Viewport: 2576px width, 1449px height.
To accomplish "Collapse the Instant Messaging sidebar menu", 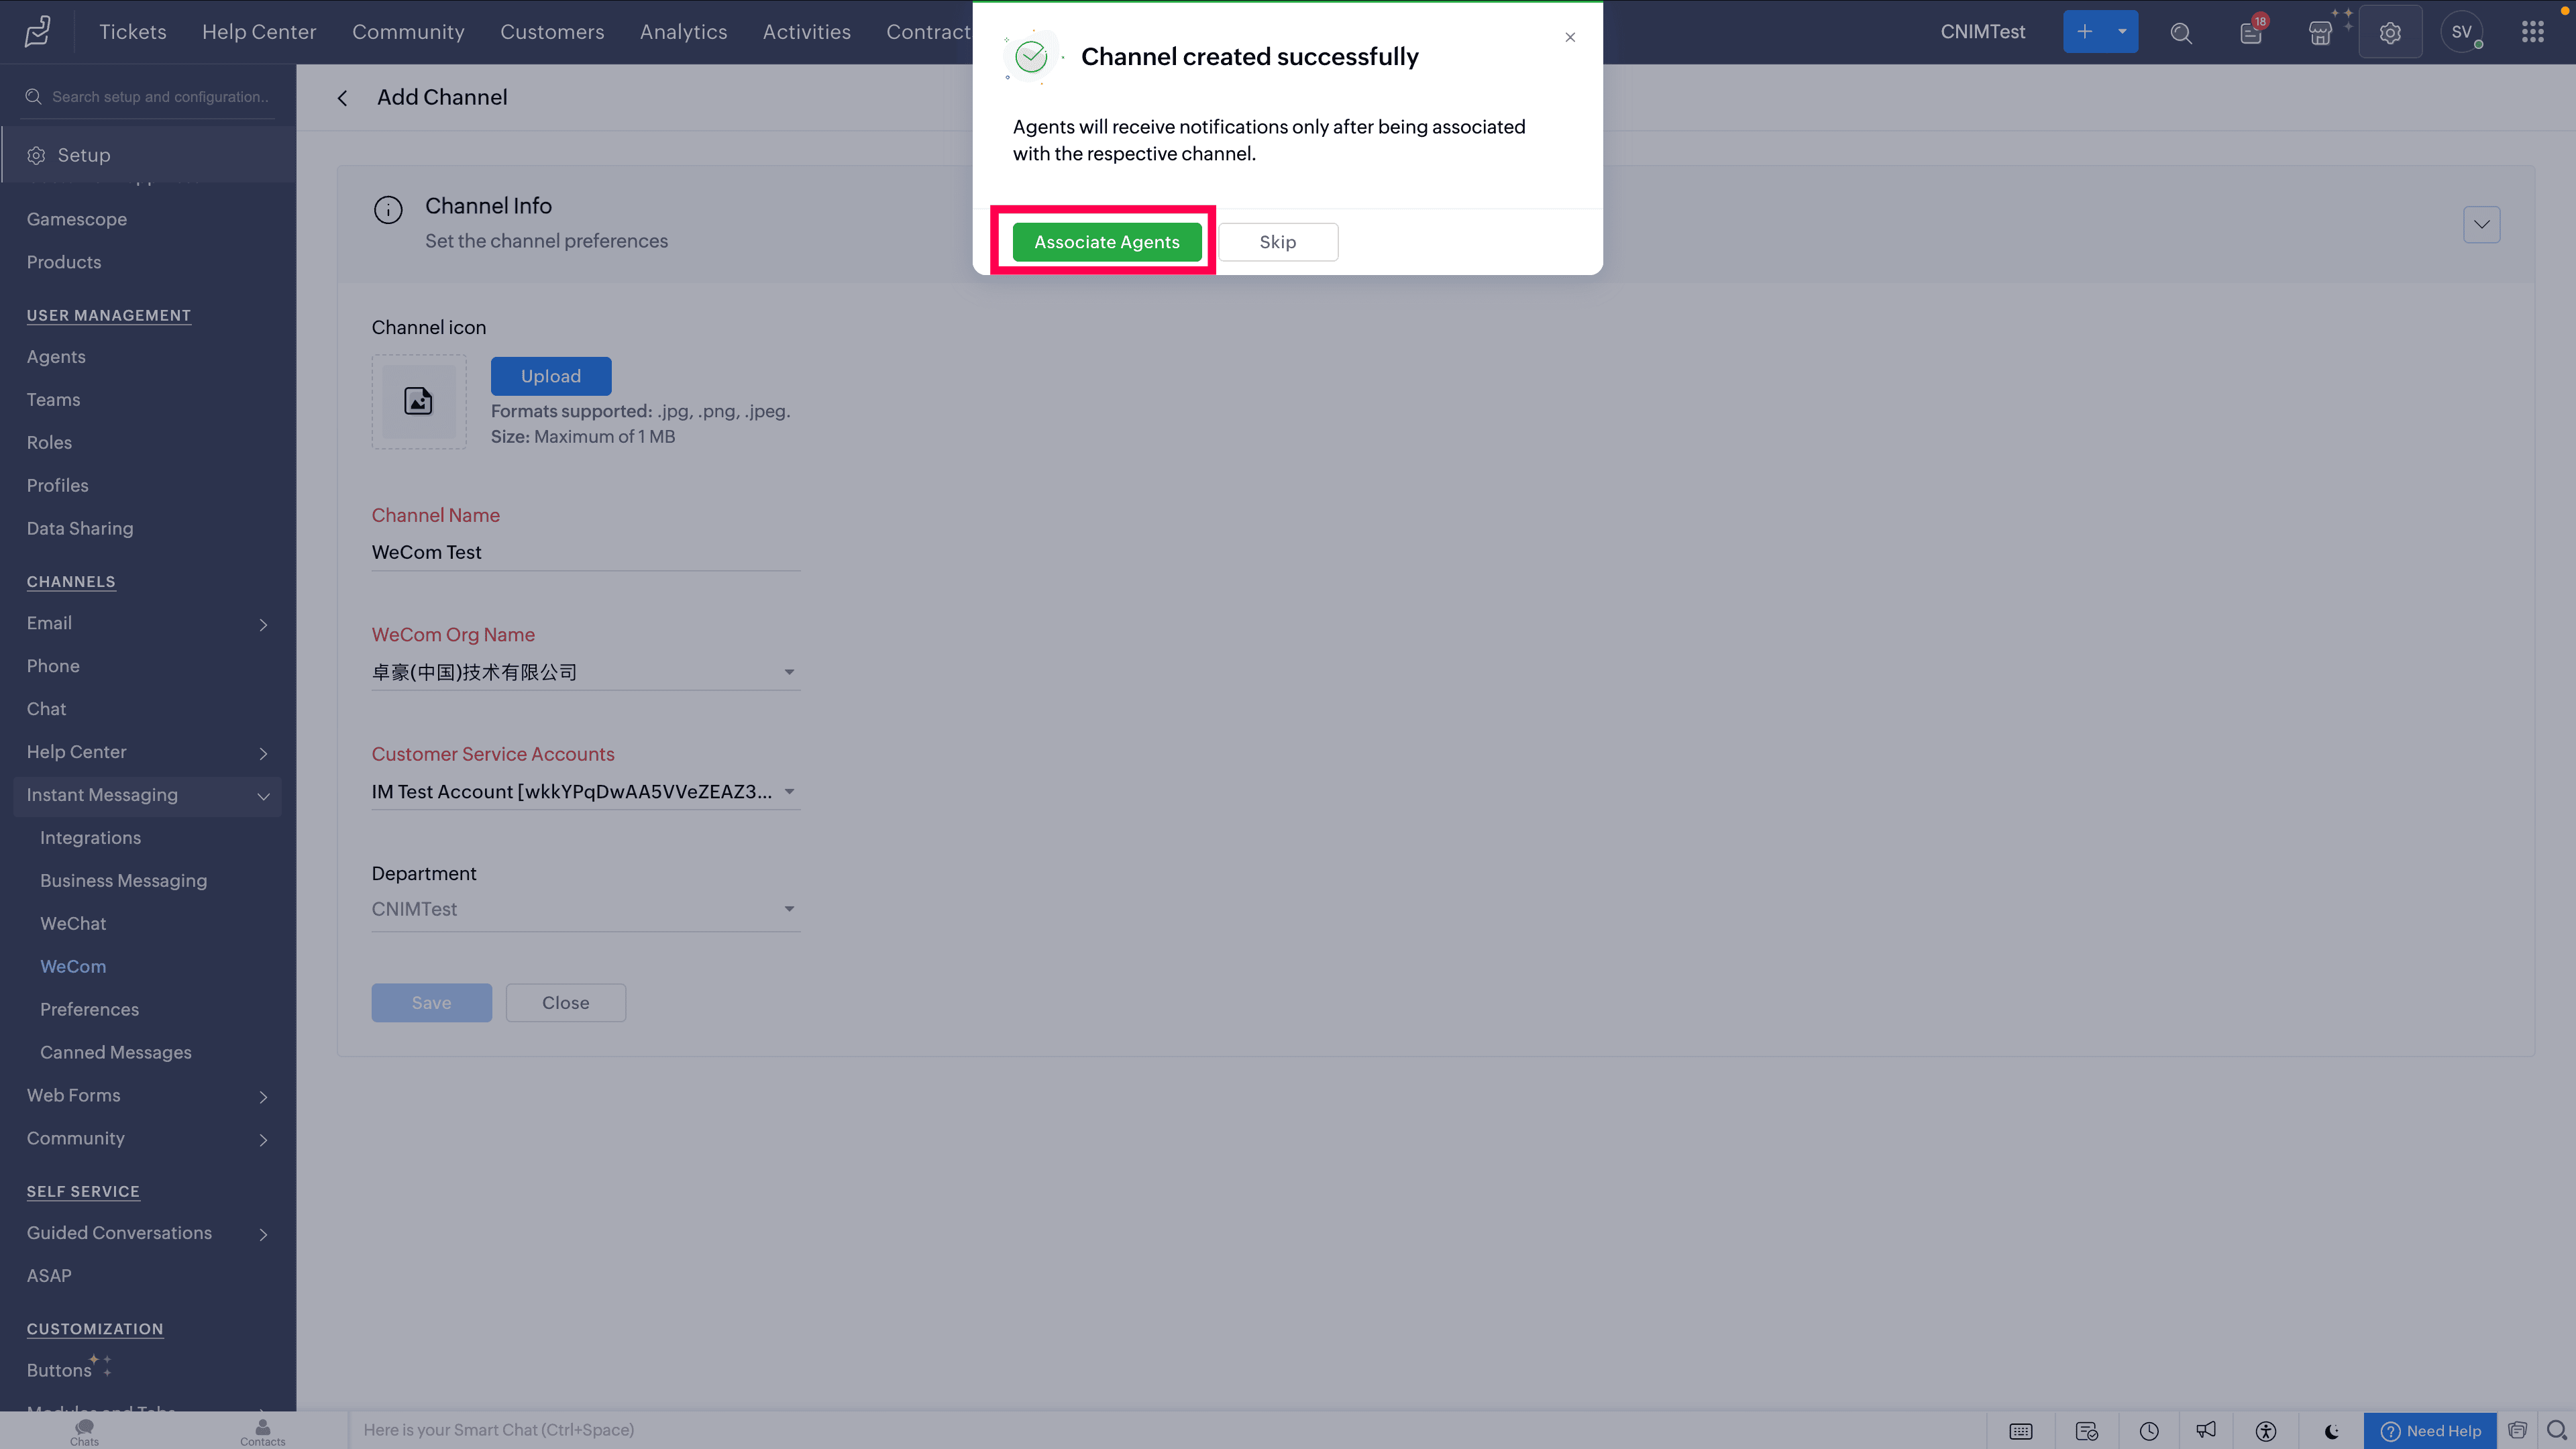I will tap(263, 796).
